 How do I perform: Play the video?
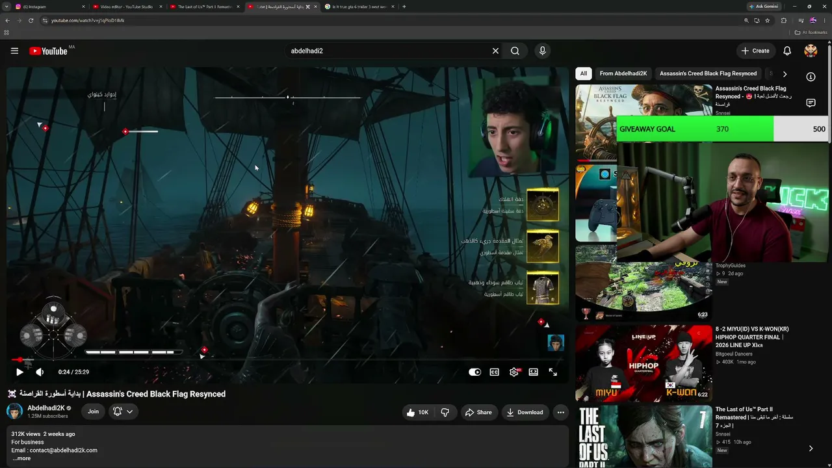(x=19, y=372)
